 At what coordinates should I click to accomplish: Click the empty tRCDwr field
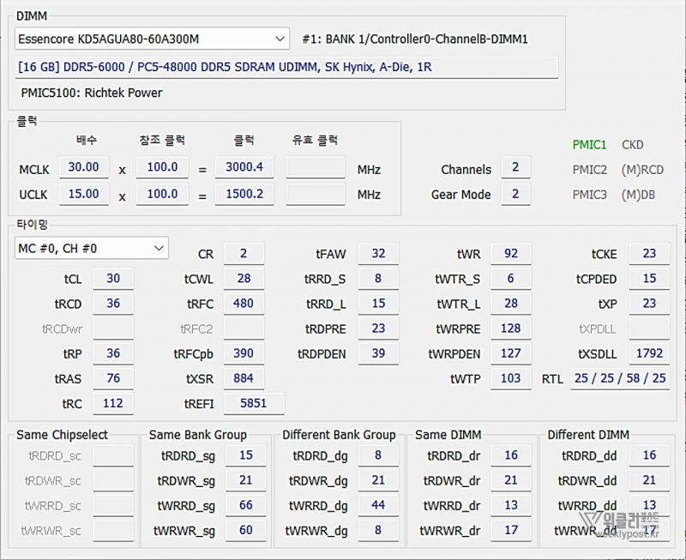coord(113,328)
